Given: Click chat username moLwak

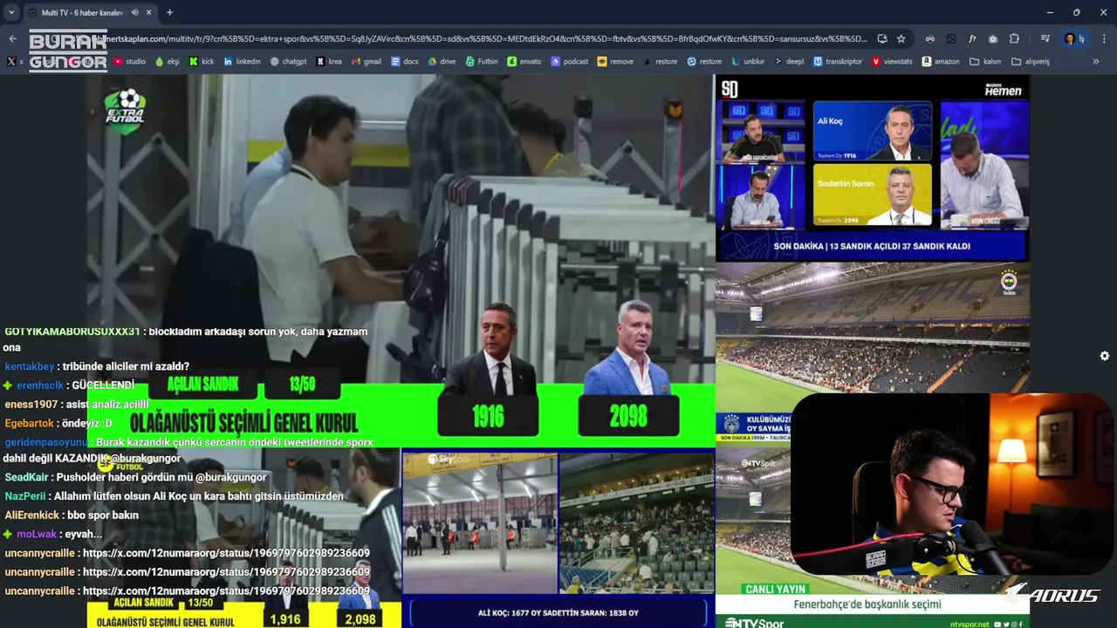Looking at the screenshot, I should click(x=35, y=534).
